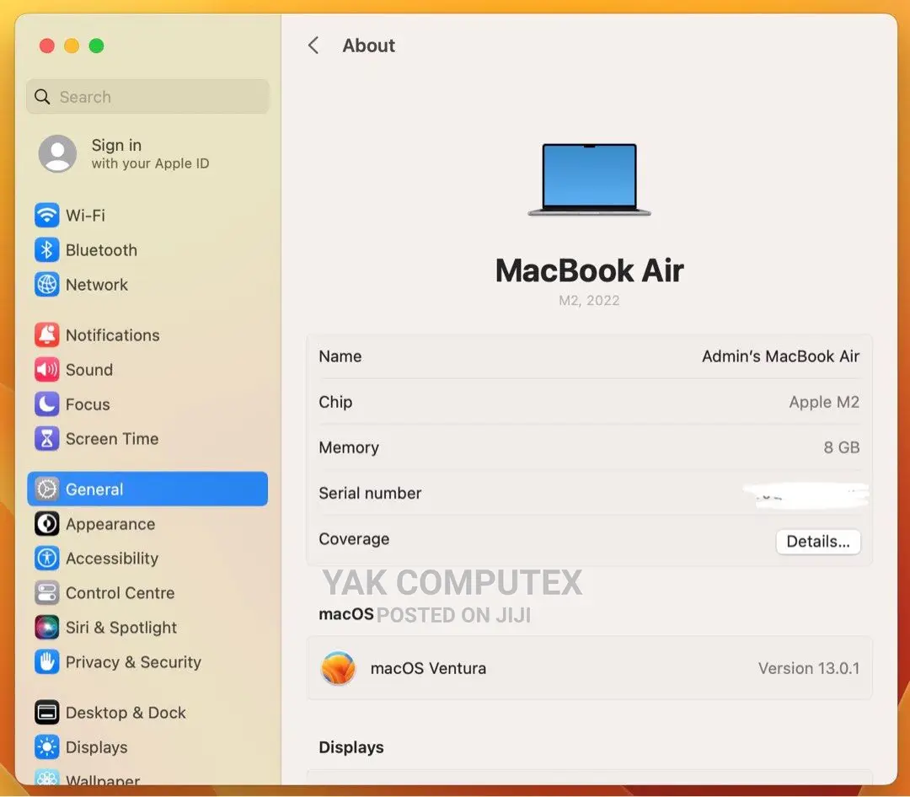The image size is (910, 797).
Task: Select General label in sidebar
Action: (94, 489)
